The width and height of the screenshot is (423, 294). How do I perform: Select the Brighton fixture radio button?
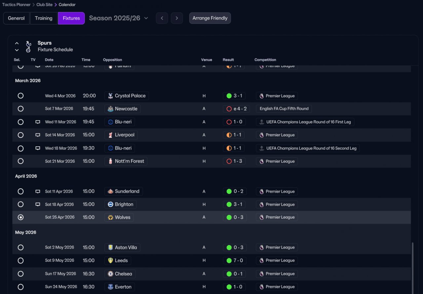(x=20, y=204)
